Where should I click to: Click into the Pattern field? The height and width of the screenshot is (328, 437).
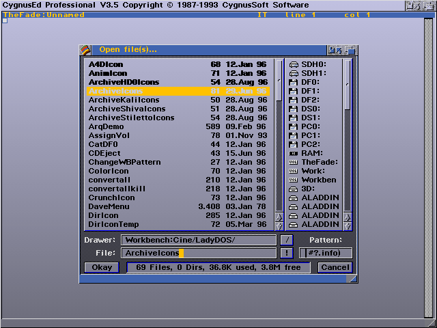(x=326, y=253)
